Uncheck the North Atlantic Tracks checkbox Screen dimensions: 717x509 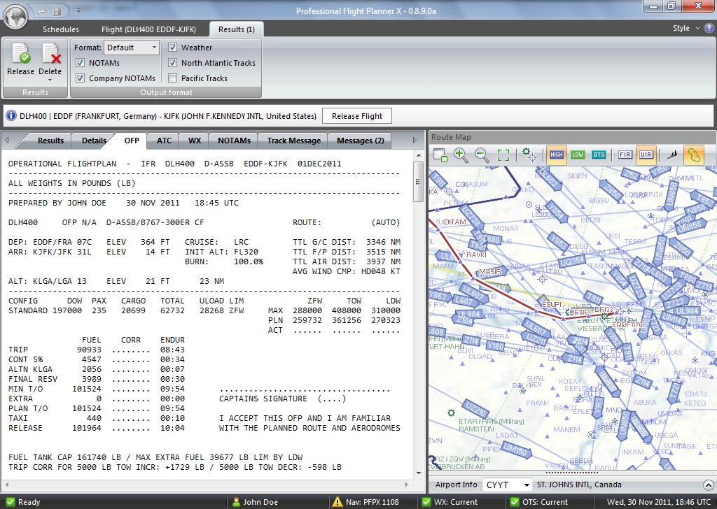coord(172,63)
